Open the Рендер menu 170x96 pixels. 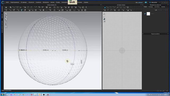pos(58,2)
